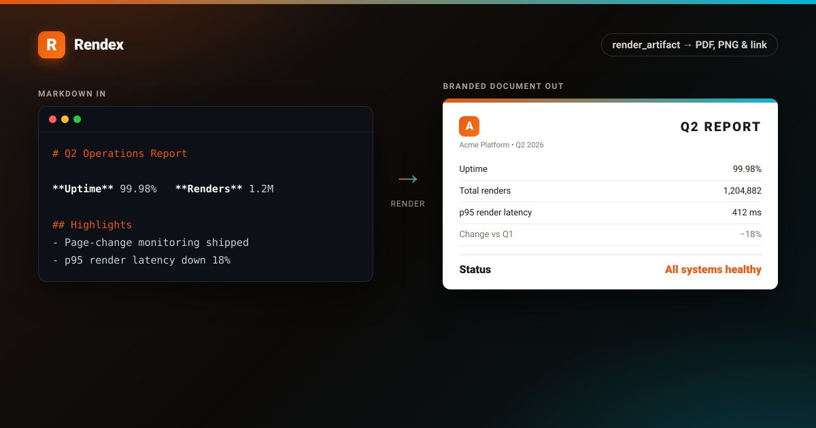The width and height of the screenshot is (816, 428).
Task: Click the yellow window dot in the markdown editor
Action: tap(65, 119)
